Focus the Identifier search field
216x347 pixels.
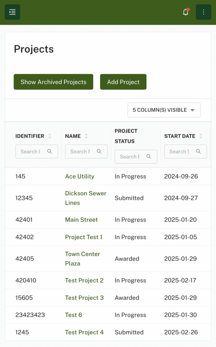tap(37, 151)
